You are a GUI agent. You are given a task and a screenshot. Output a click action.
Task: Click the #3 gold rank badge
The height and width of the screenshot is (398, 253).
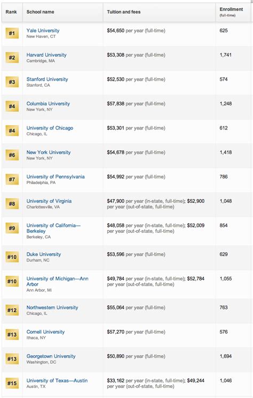[12, 82]
